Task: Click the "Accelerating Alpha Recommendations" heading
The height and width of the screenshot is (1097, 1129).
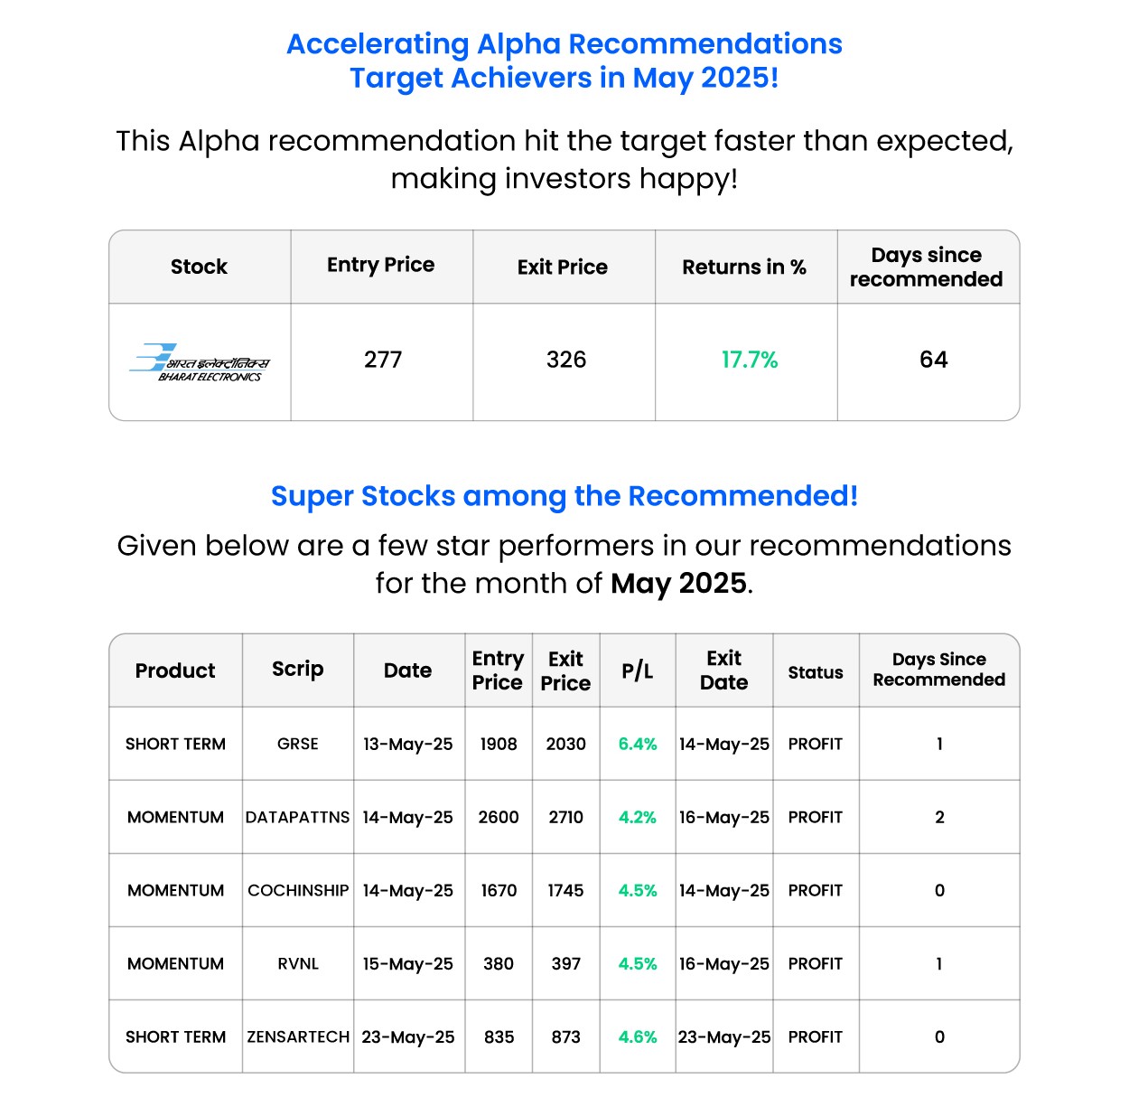Action: pos(564,44)
